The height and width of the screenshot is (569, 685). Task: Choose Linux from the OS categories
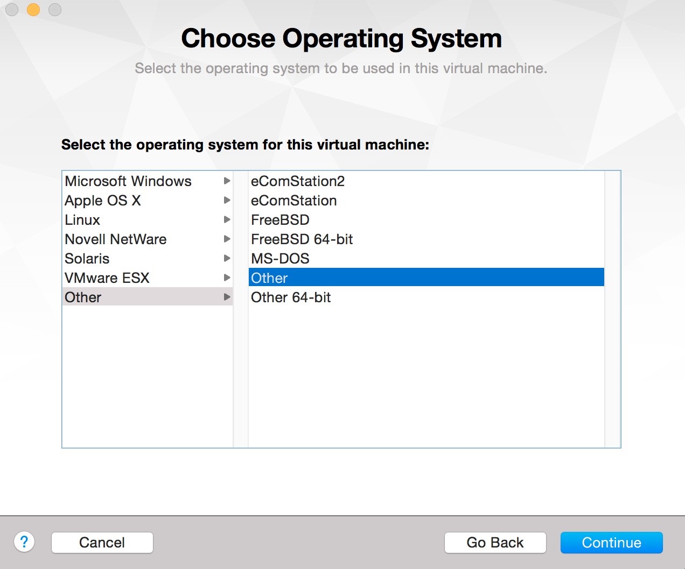click(x=148, y=220)
